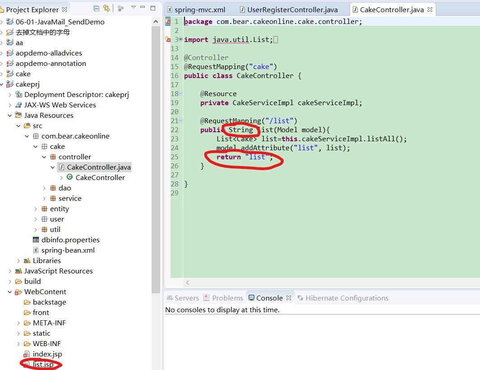Click Collapse All icon in Project Explorer
Image resolution: width=480 pixels, height=370 pixels.
point(96,9)
